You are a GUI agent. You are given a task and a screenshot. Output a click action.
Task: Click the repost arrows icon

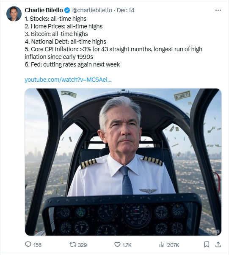tap(73, 244)
